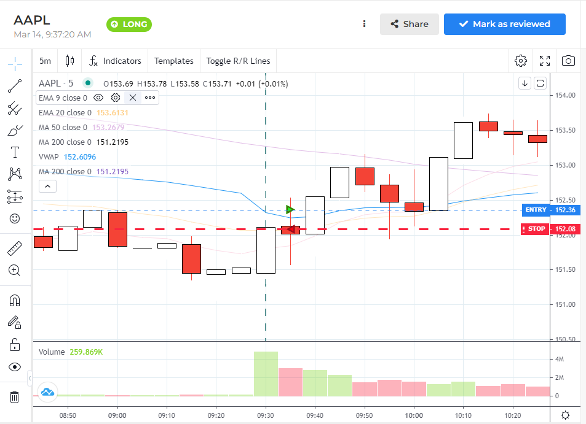Open the 5m timeframe selector
Viewport: 586px width, 424px height.
point(46,61)
